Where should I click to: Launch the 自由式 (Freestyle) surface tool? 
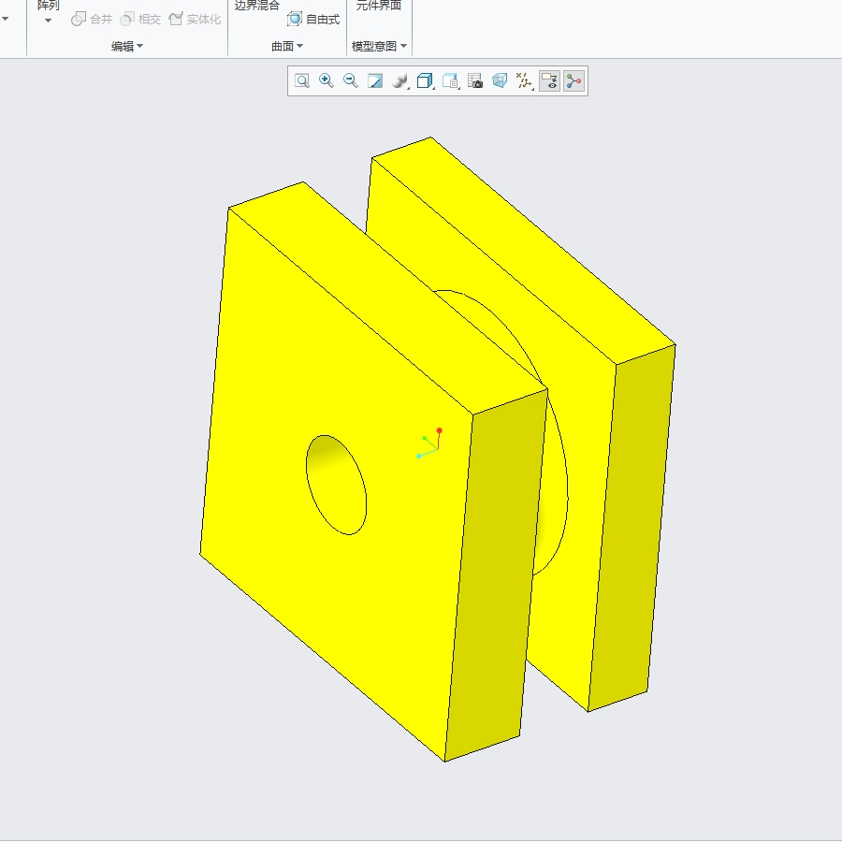[313, 20]
